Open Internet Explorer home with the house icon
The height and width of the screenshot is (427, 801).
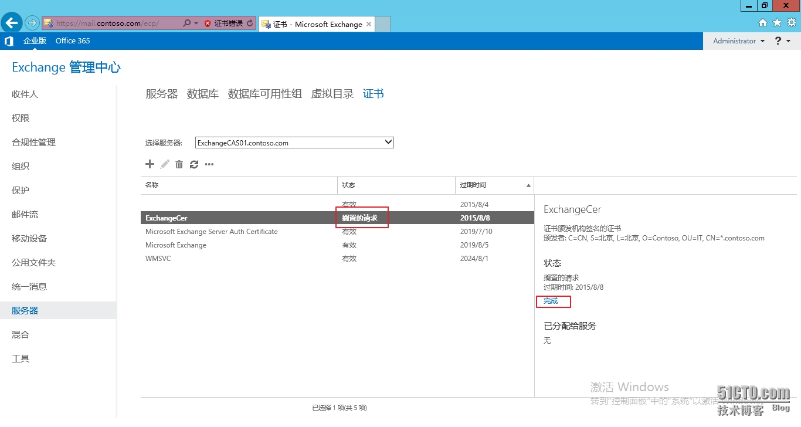tap(763, 22)
